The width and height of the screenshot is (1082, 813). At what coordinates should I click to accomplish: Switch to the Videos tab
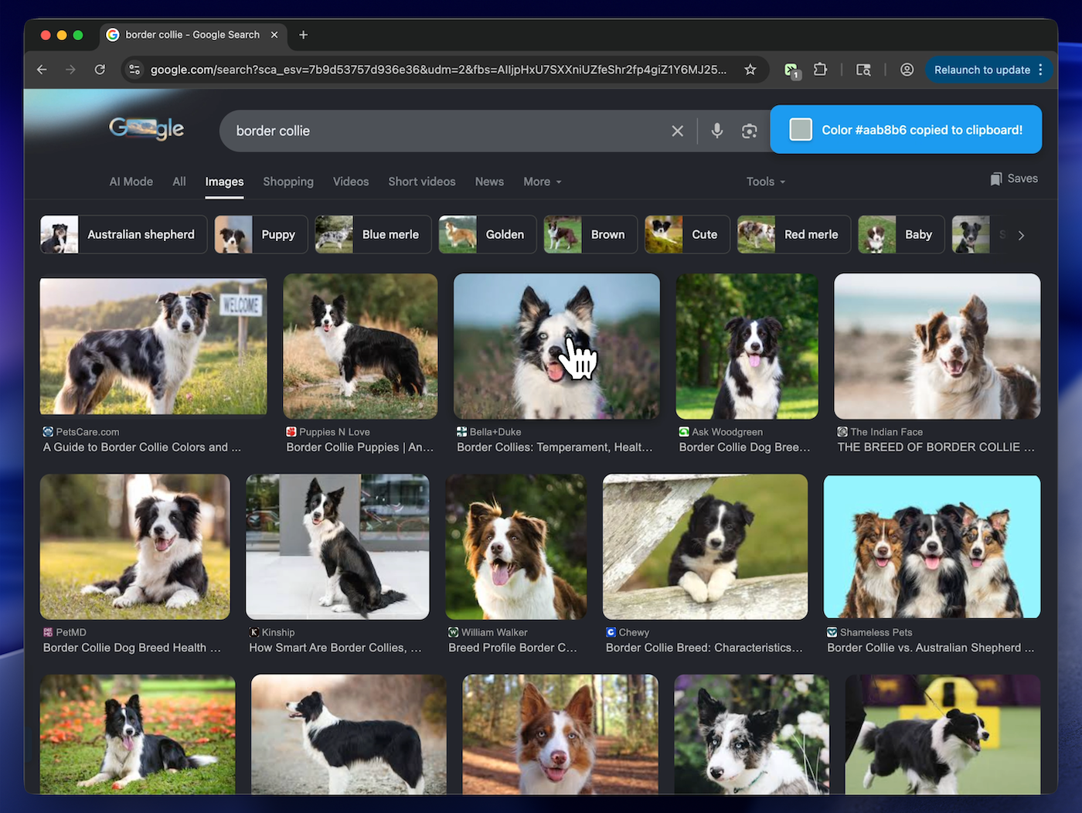click(350, 182)
